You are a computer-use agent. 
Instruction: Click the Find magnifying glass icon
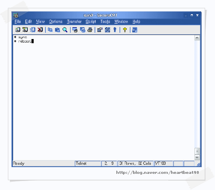pyautogui.click(x=65, y=30)
